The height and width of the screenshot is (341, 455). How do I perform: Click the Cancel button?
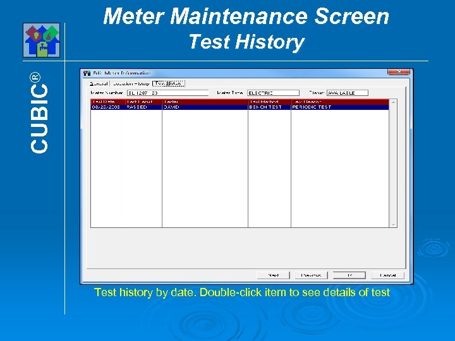coord(387,275)
